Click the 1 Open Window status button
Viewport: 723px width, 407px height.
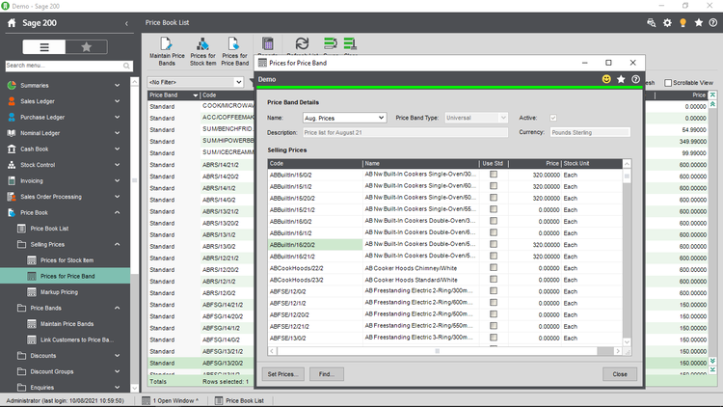pyautogui.click(x=171, y=400)
